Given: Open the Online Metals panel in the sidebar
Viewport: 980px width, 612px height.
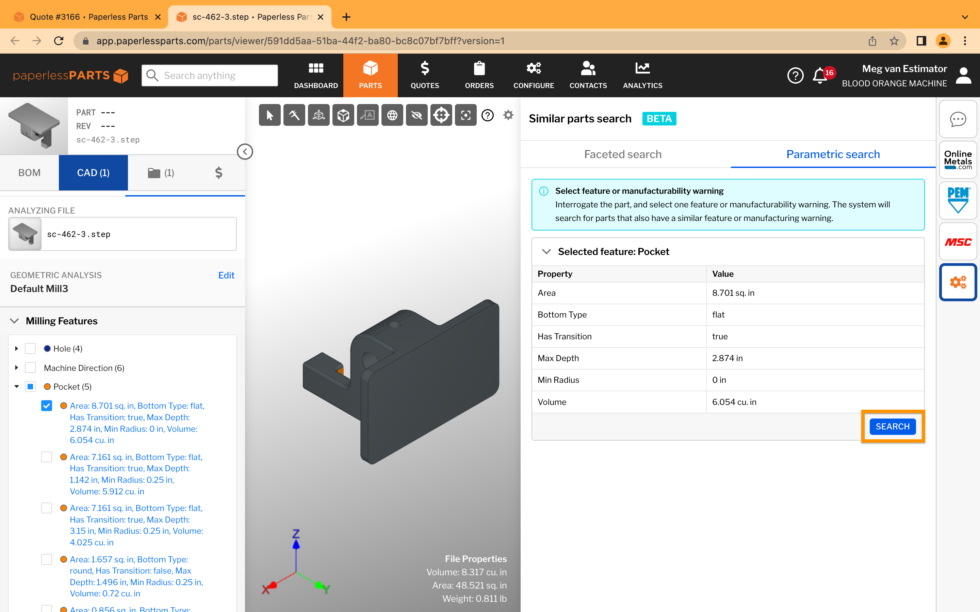Looking at the screenshot, I should coord(958,160).
